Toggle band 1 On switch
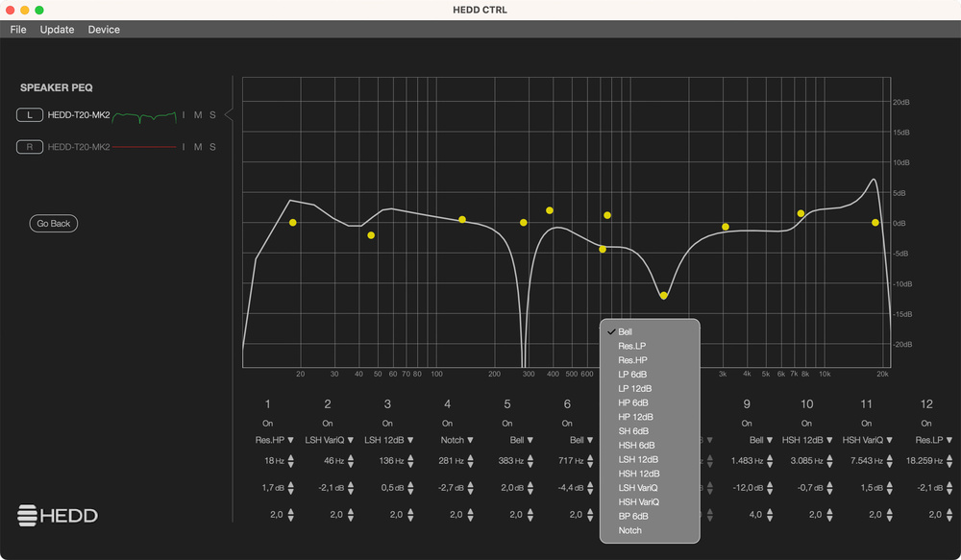The image size is (961, 560). 268,424
